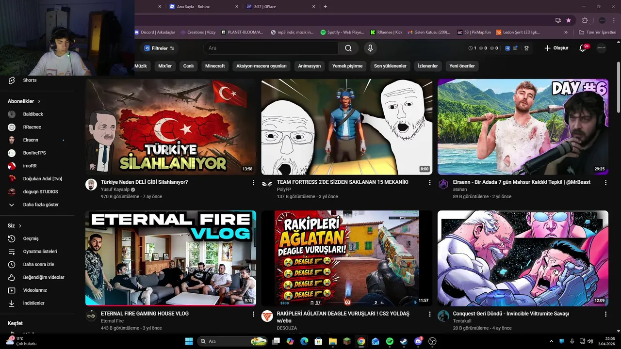
Task: Click the search magnifier button
Action: (348, 48)
